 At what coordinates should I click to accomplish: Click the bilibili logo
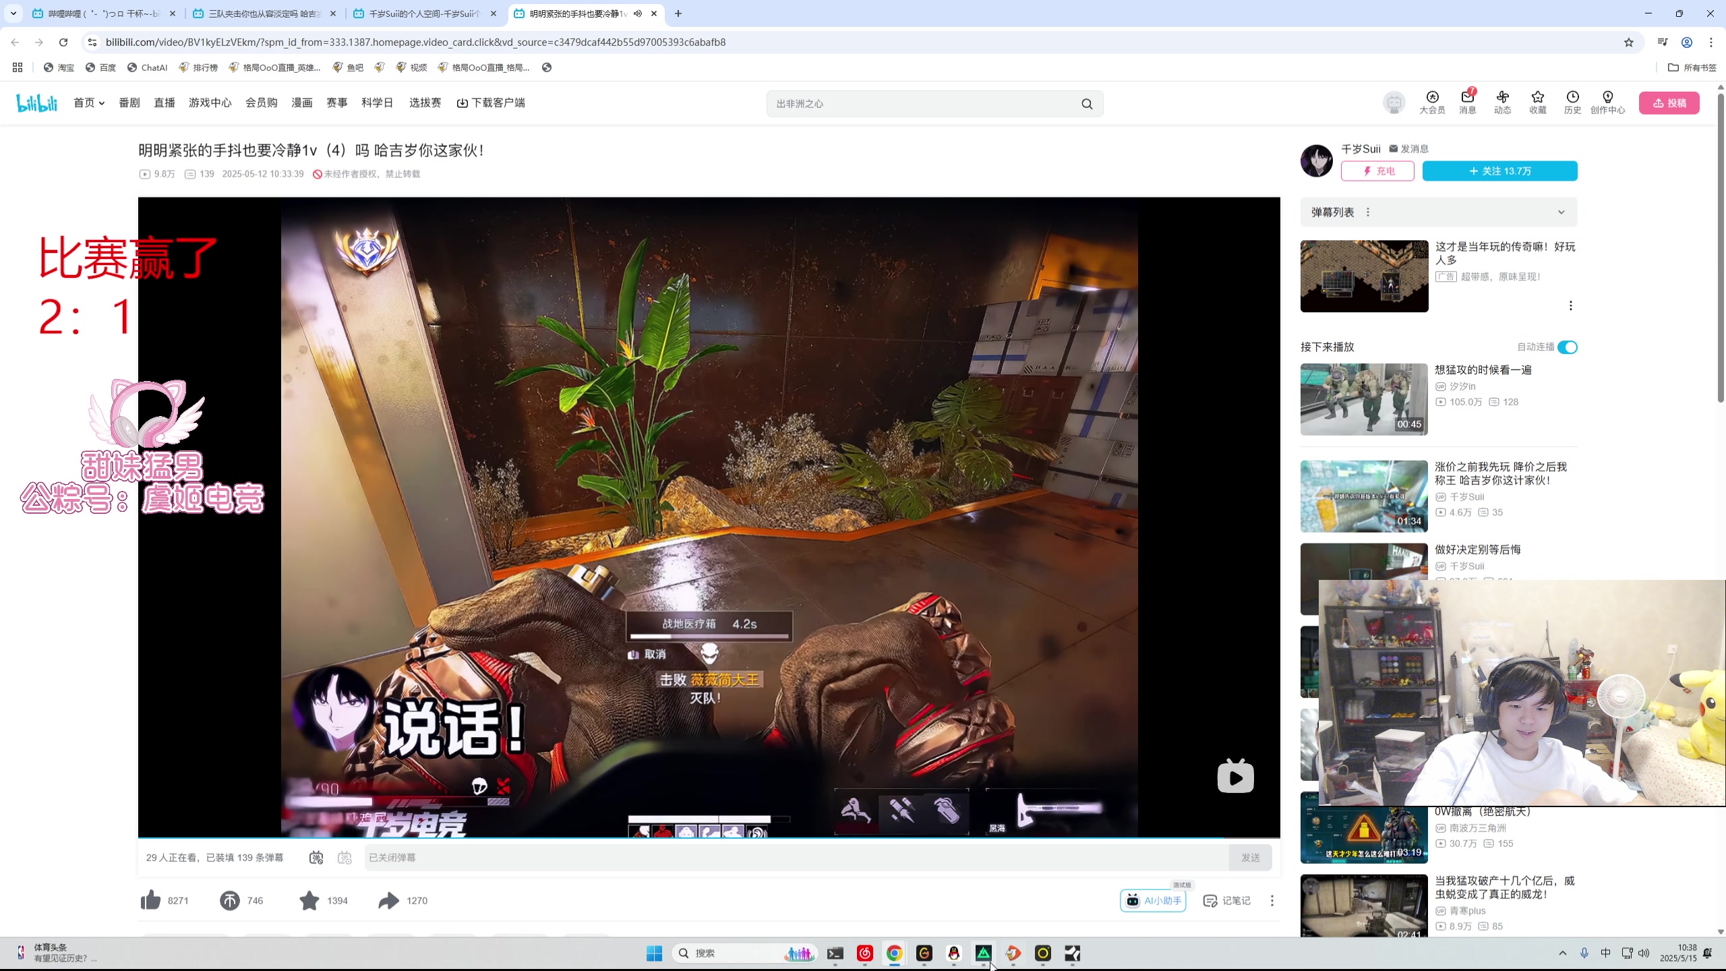(37, 103)
